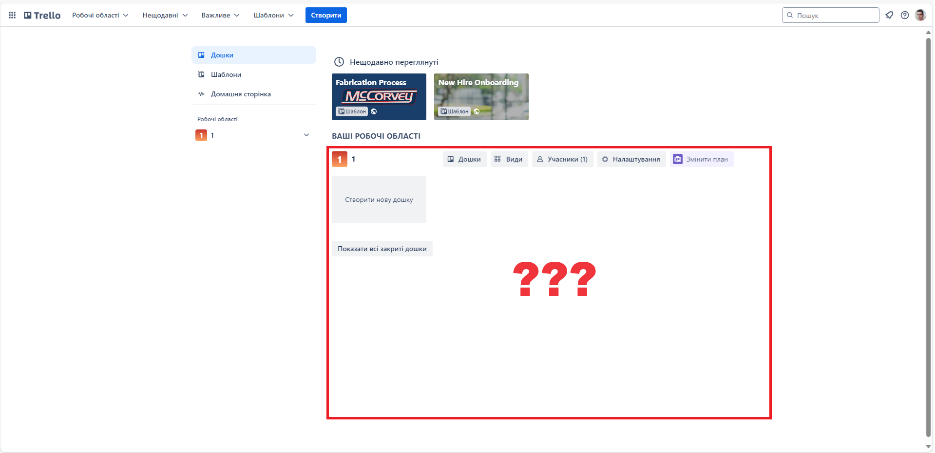The width and height of the screenshot is (935, 453).
Task: Focus the Пошук search field
Action: (831, 15)
